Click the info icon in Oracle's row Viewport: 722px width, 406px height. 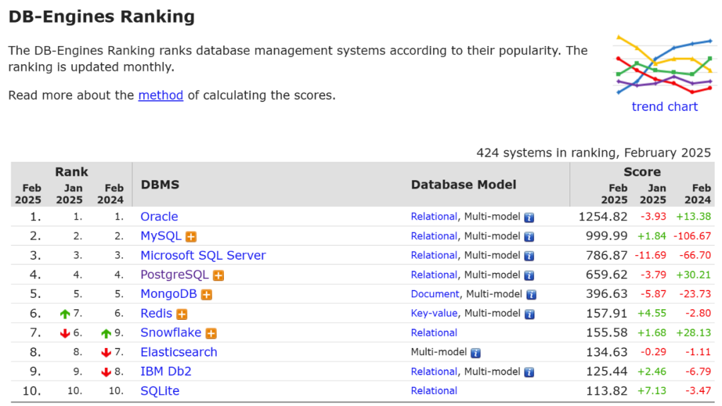[x=529, y=217]
